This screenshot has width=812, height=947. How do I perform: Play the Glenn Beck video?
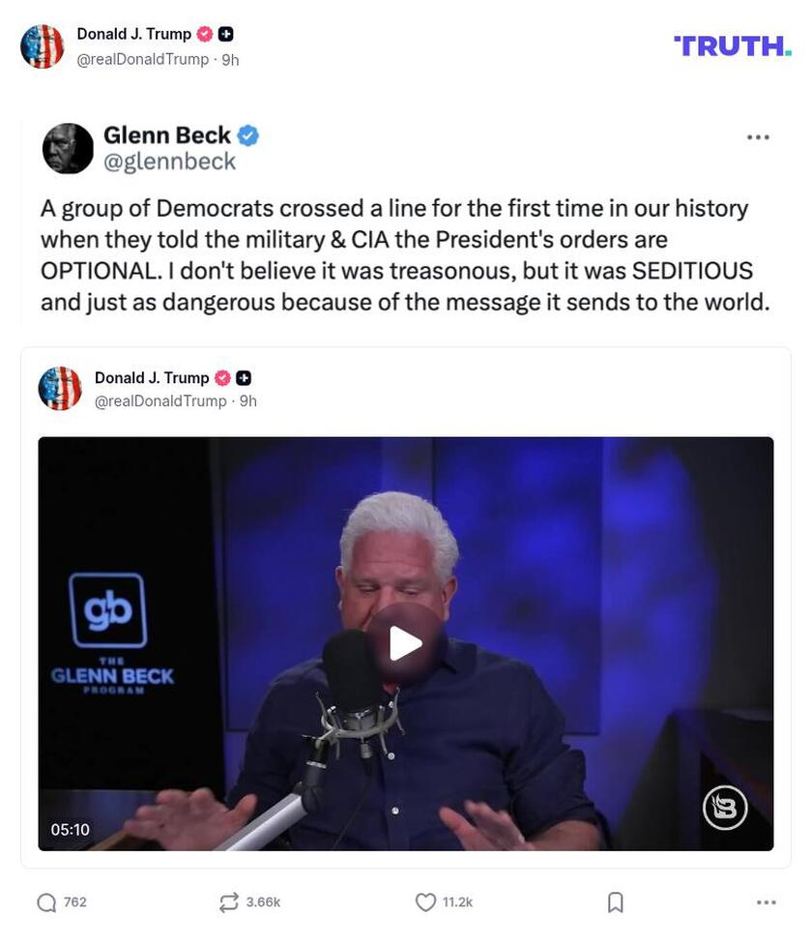pos(406,644)
